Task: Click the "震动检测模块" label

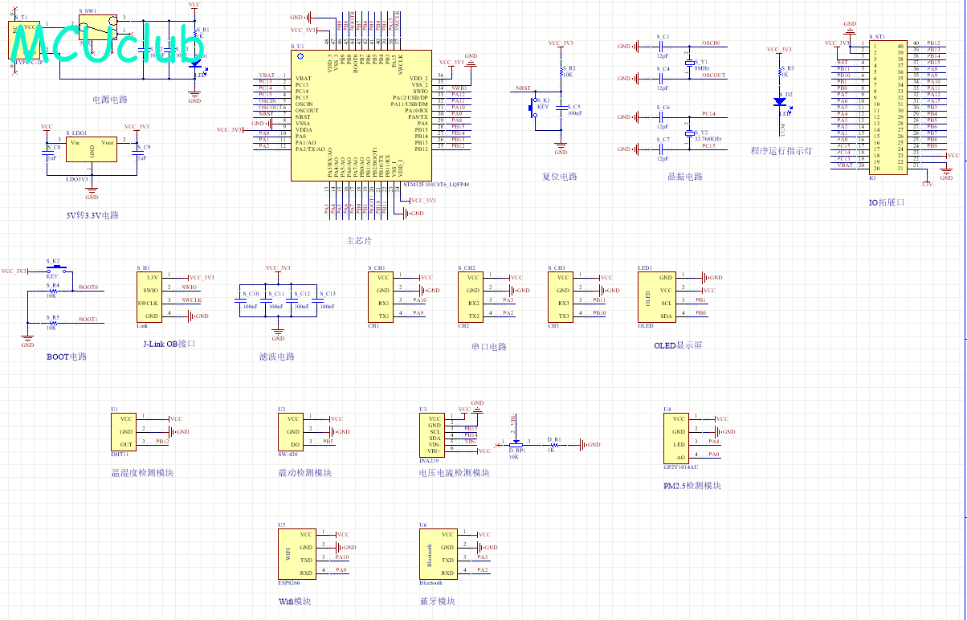Action: (x=305, y=472)
